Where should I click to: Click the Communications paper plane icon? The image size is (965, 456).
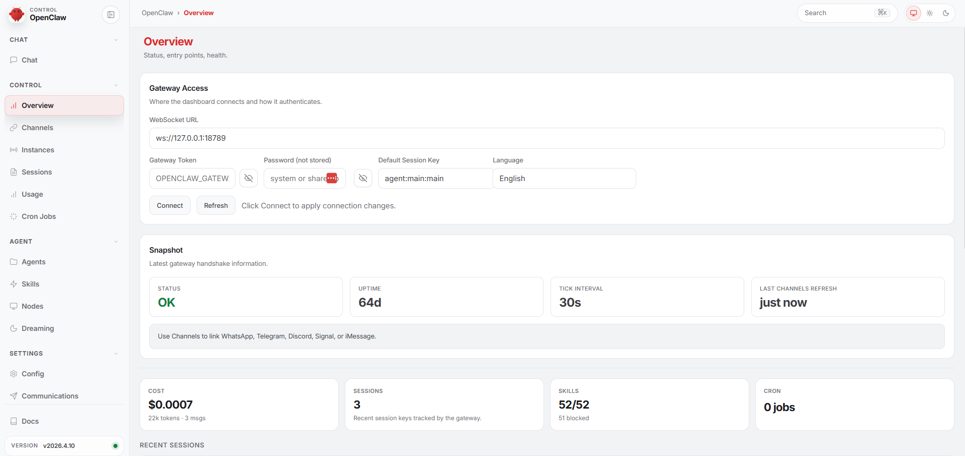(14, 396)
